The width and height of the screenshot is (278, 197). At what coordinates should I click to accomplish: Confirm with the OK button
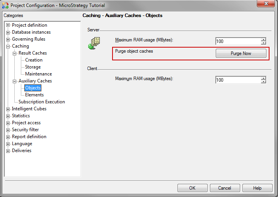click(193, 188)
